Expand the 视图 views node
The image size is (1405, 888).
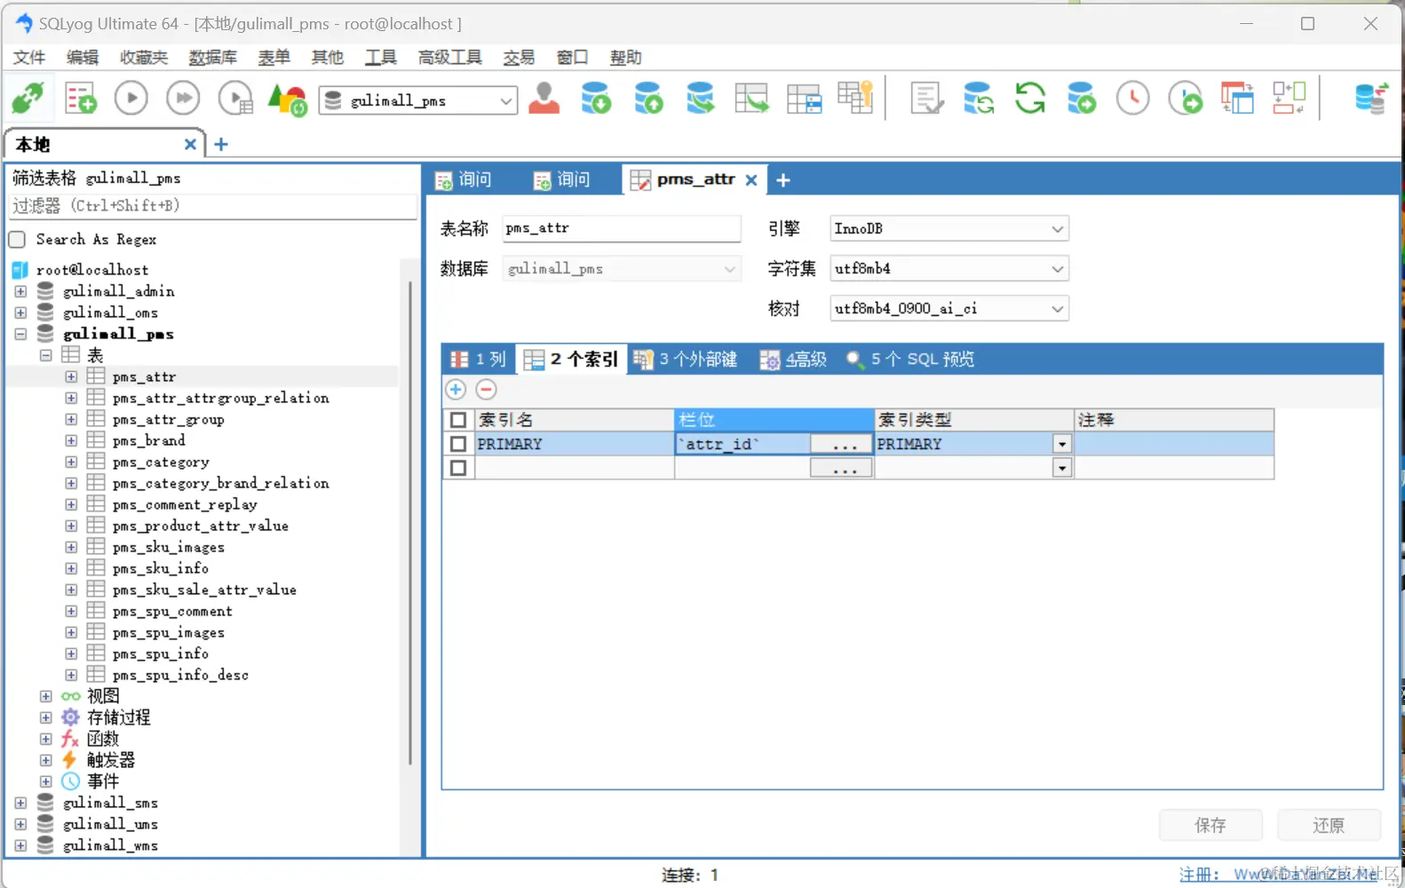tap(46, 696)
